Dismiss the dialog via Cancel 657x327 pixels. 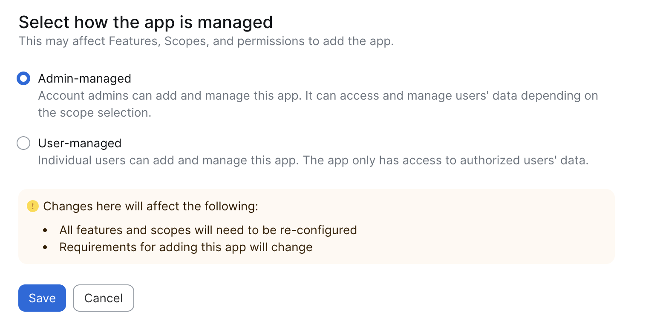click(x=103, y=298)
